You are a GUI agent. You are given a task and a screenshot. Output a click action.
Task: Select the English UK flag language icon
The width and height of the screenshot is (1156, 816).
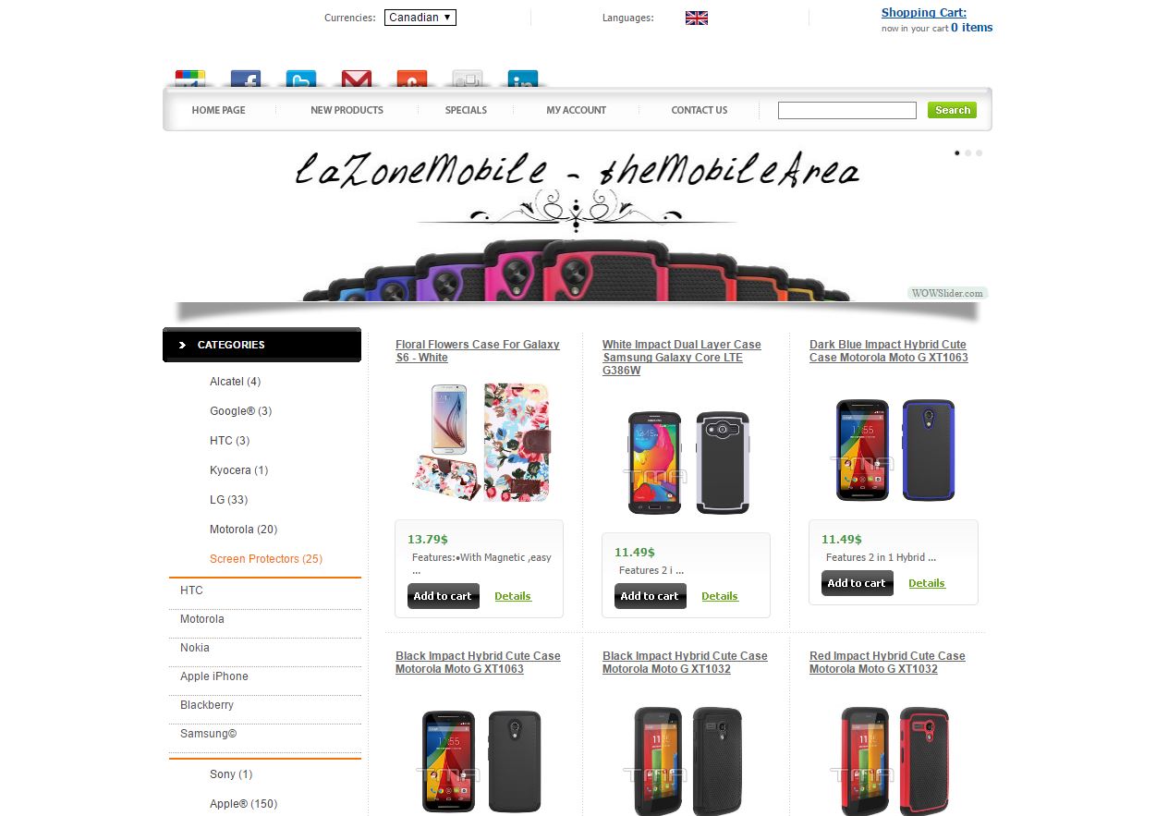coord(697,18)
